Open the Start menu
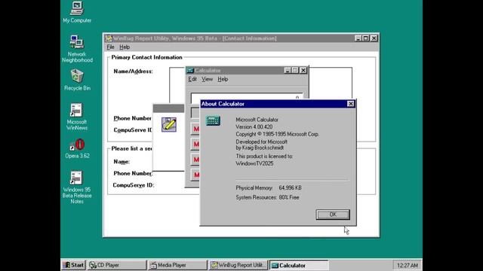 coord(73,265)
